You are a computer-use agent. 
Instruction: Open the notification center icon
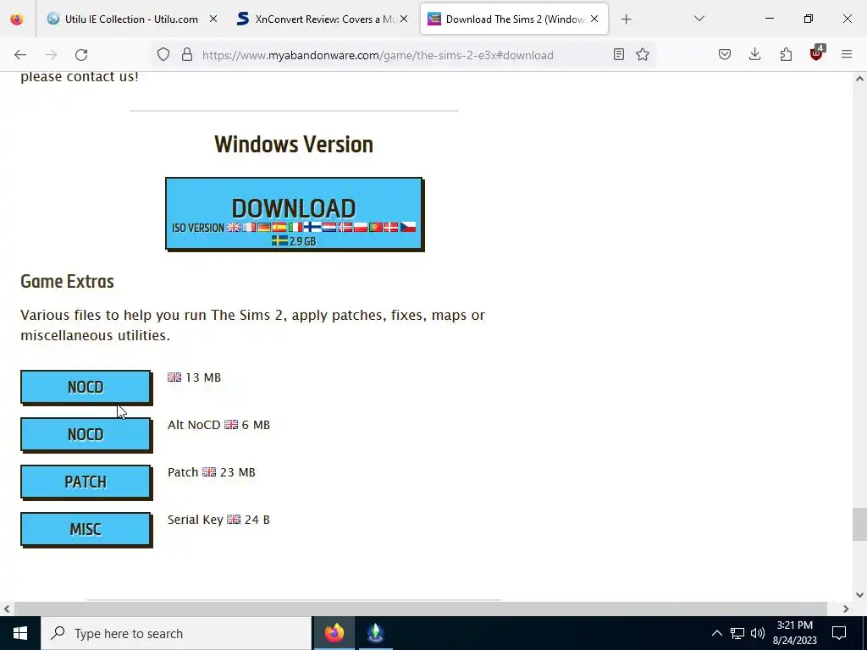click(x=839, y=633)
